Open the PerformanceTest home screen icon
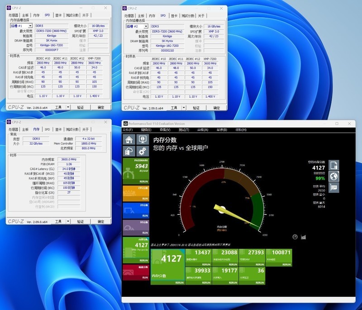This screenshot has height=310, width=362. coord(129,139)
